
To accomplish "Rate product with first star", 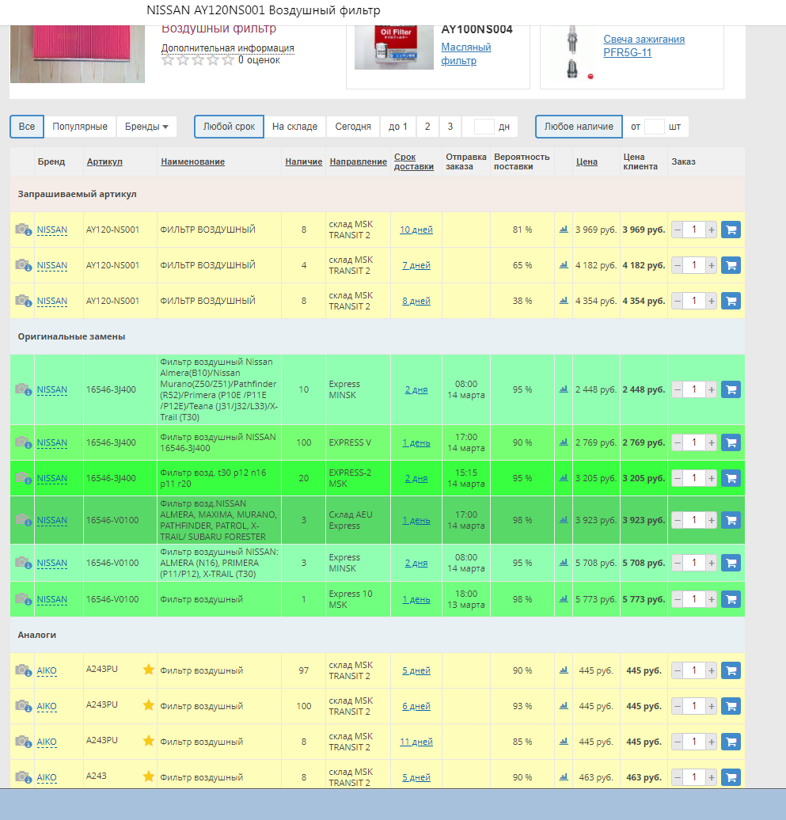I will tap(167, 61).
